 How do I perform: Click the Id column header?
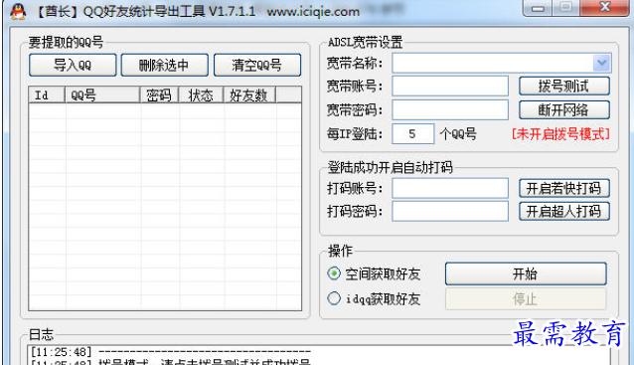pos(47,95)
